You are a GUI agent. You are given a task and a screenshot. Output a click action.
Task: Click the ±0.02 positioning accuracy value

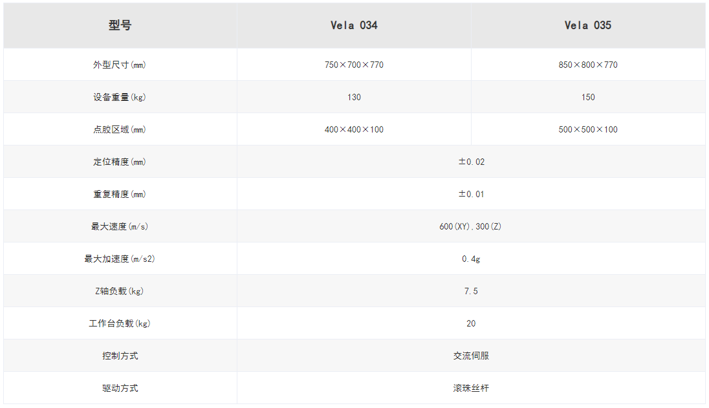(x=471, y=162)
